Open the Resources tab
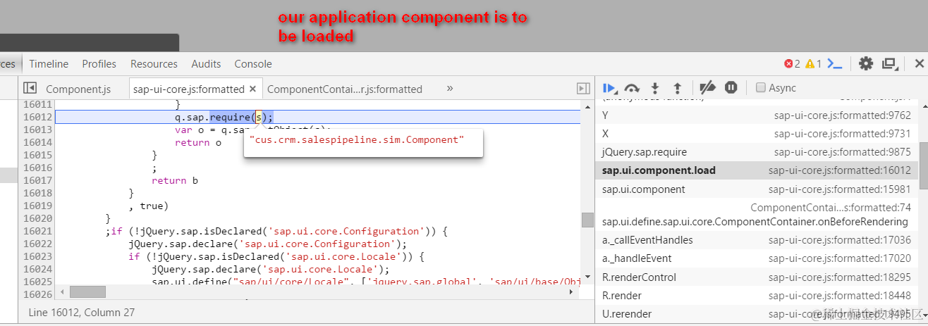Viewport: 928px width, 326px height. point(154,63)
